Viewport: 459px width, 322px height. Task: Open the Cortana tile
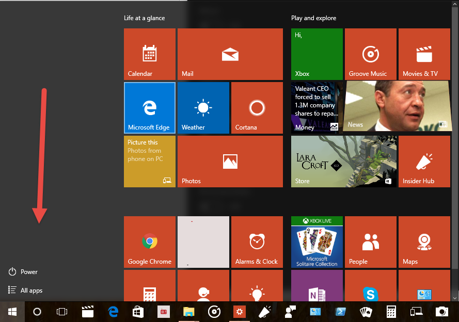257,108
